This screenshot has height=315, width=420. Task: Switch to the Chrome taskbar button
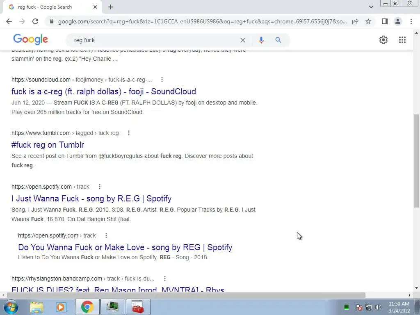(x=87, y=307)
